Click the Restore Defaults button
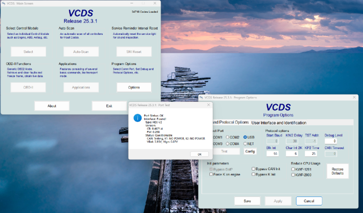 click(x=337, y=171)
